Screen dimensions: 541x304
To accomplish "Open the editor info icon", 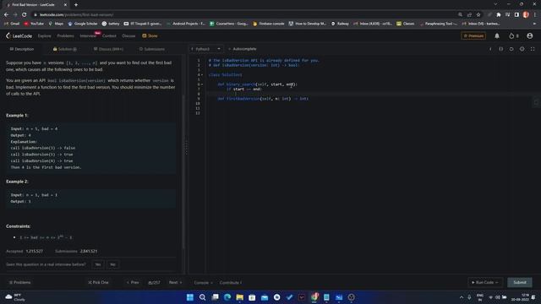I will pos(490,49).
